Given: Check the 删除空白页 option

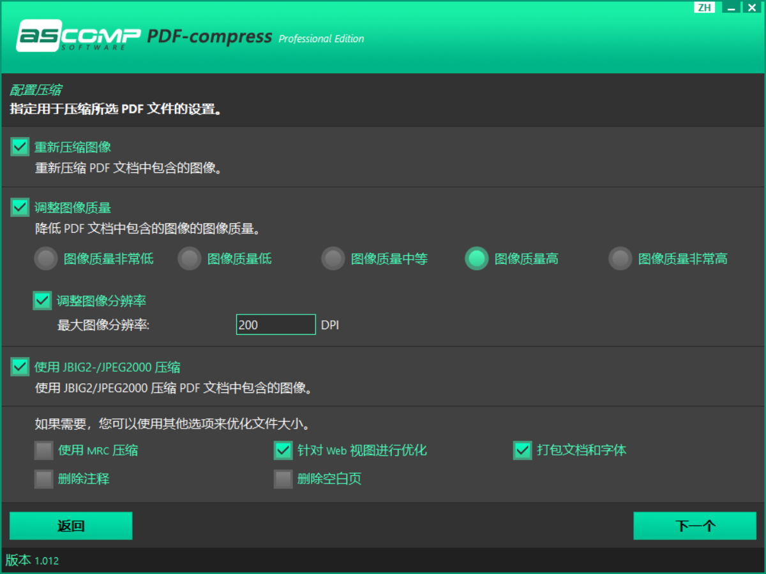Looking at the screenshot, I should click(283, 478).
